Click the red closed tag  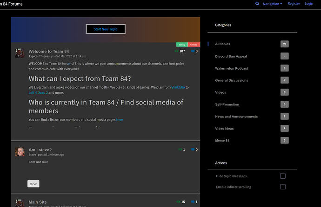[x=194, y=45]
